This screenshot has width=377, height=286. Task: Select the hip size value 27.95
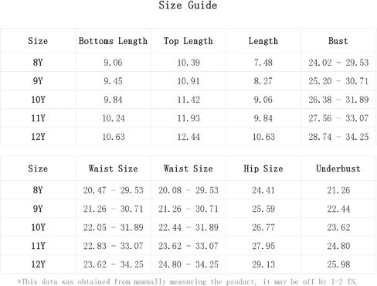click(263, 246)
